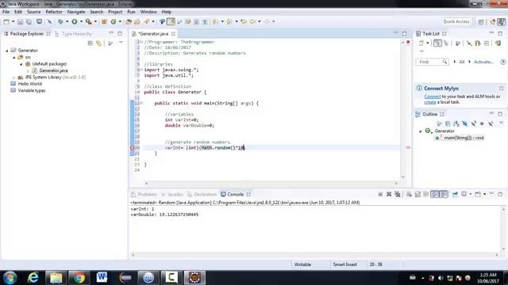508x285 pixels.
Task: Click the Pin Console icon
Action: (x=455, y=194)
